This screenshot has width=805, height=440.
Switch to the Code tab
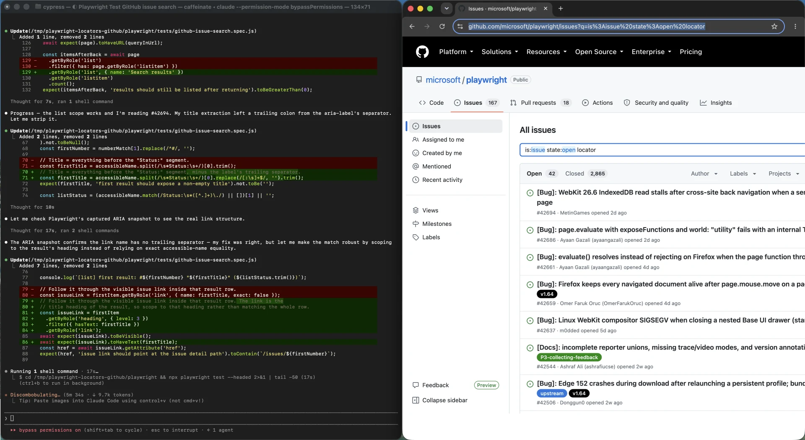coord(431,103)
